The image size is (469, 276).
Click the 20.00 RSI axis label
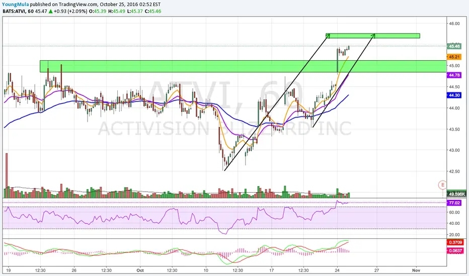coord(454,234)
